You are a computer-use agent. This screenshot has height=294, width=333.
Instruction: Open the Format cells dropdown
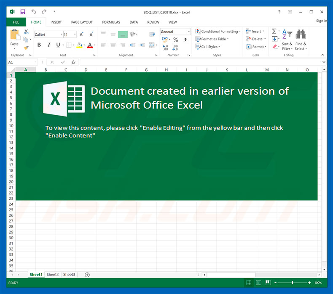click(x=256, y=47)
